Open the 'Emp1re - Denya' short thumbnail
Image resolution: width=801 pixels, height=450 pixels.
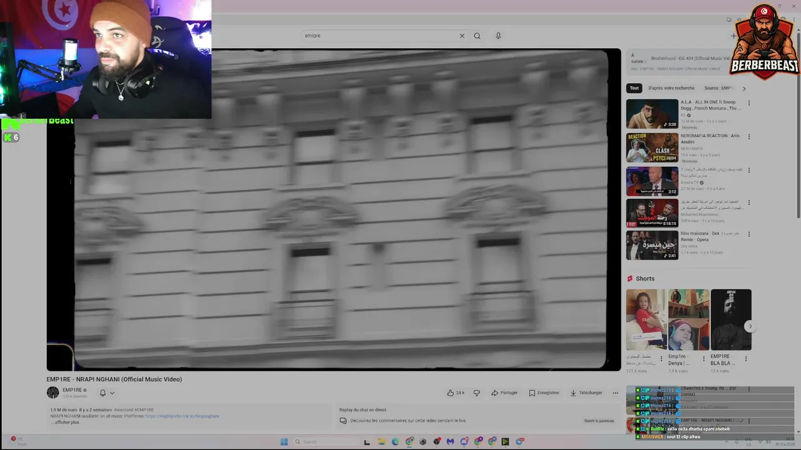[x=688, y=319]
